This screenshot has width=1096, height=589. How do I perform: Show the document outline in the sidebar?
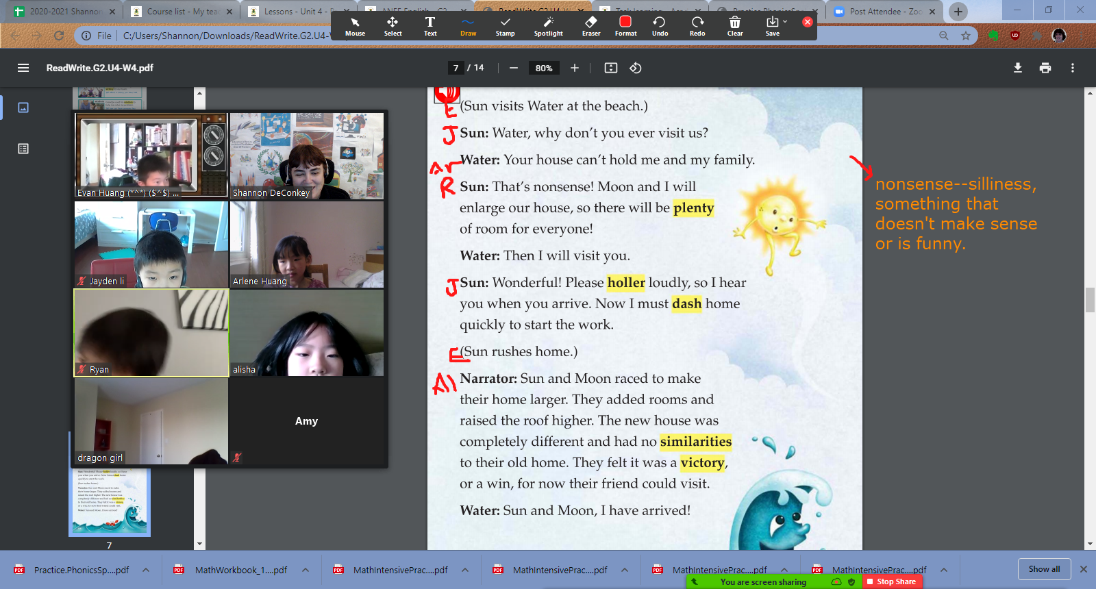(23, 149)
